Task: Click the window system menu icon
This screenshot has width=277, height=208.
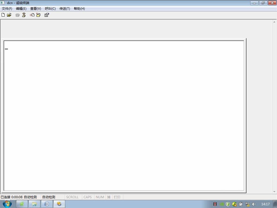Action: coord(3,3)
